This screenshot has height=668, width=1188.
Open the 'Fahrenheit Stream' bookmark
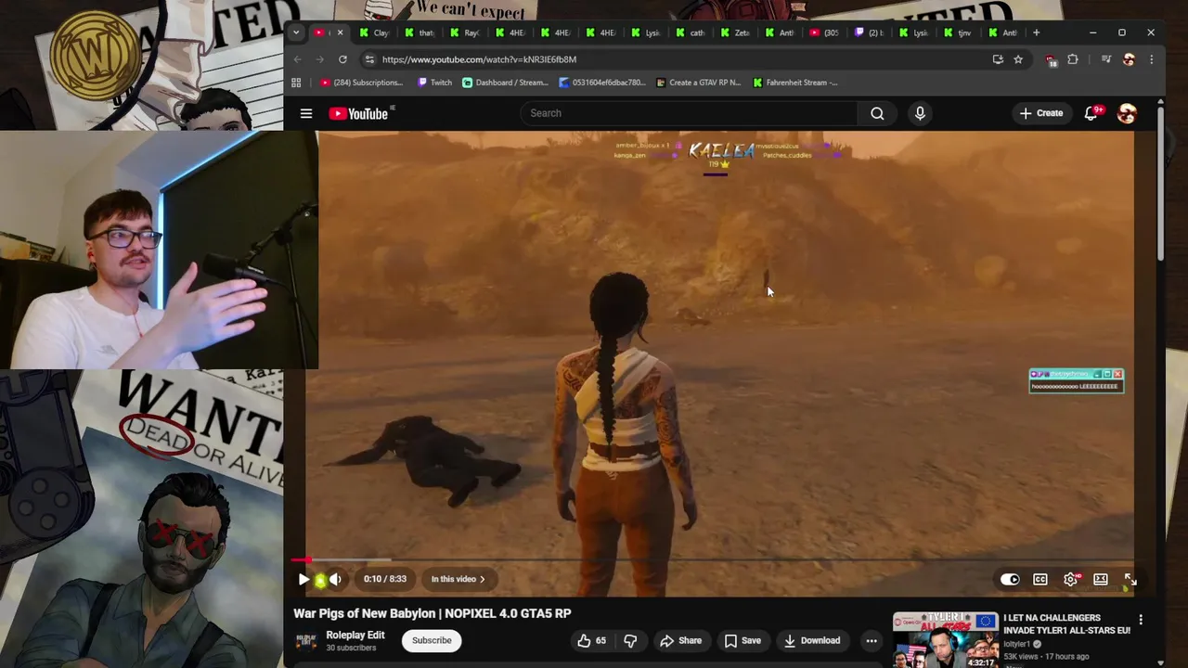tap(795, 83)
